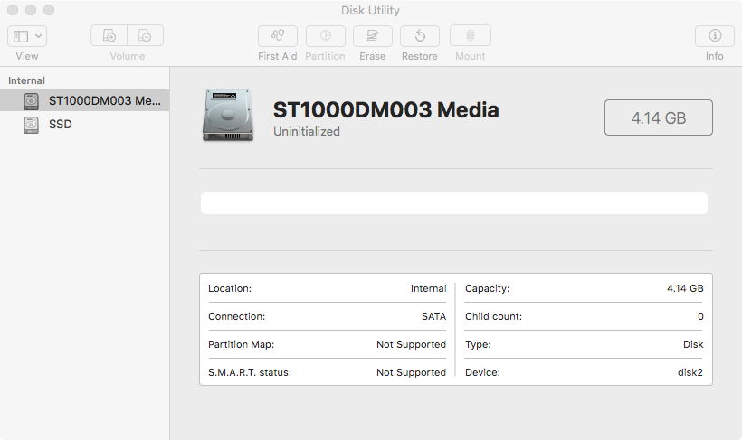Click the Capacity value 4.14 GB
742x440 pixels.
(685, 288)
